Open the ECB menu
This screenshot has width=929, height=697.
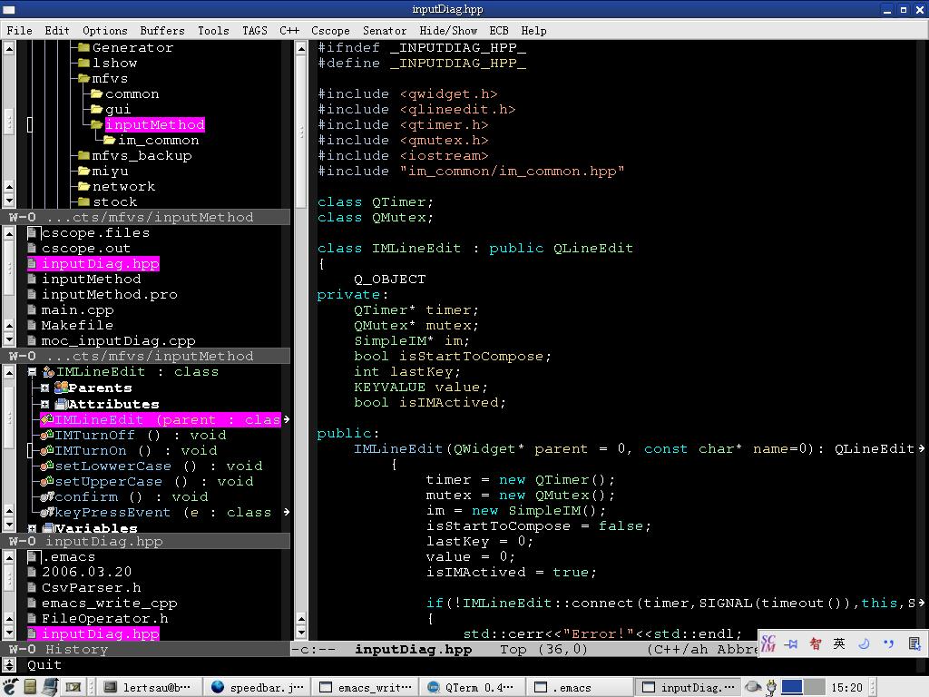(499, 31)
